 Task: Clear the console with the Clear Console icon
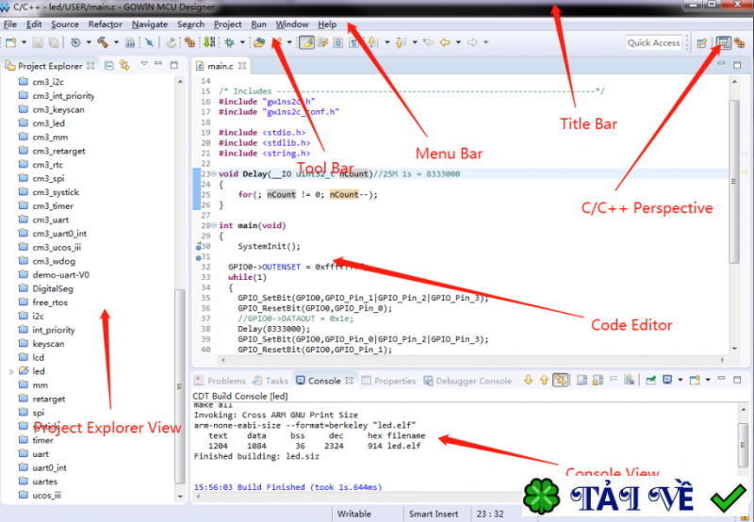point(630,381)
